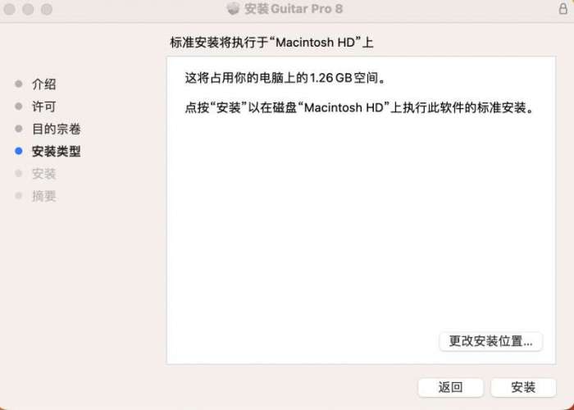Select the dimmed 摘要 step label
This screenshot has width=574, height=410.
(x=44, y=196)
